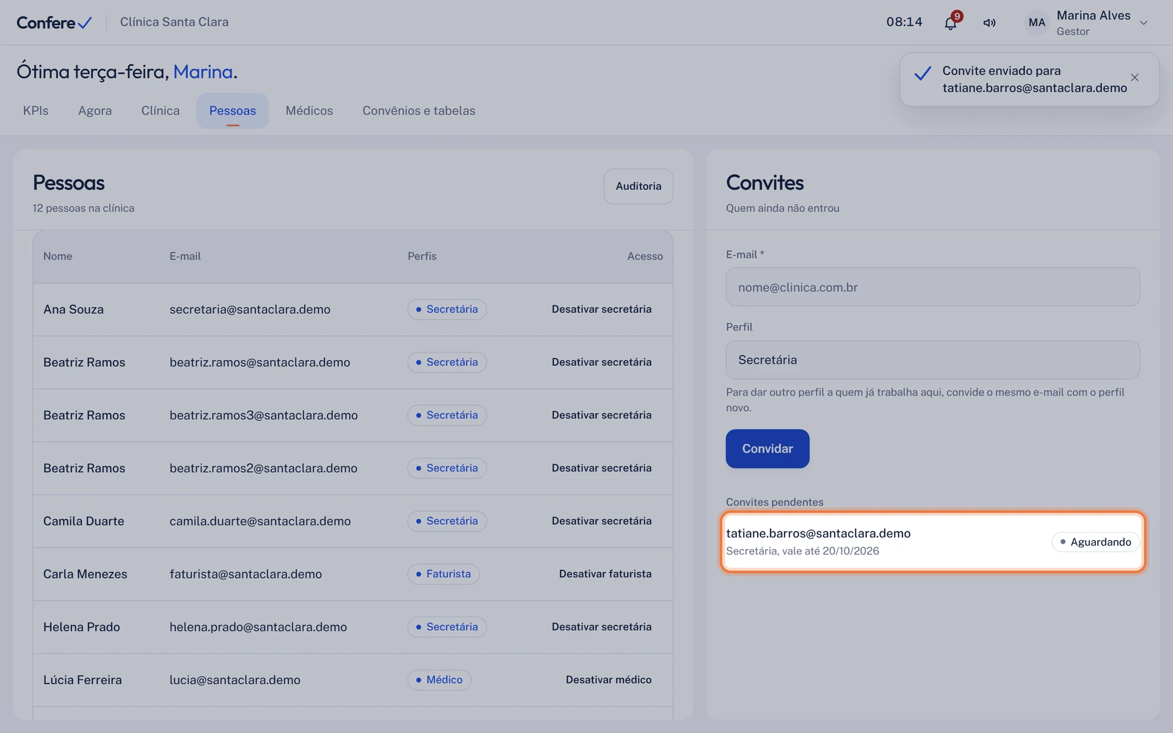Deactivate secretária for beatriz.ramos2@santaclara.demo

(601, 468)
